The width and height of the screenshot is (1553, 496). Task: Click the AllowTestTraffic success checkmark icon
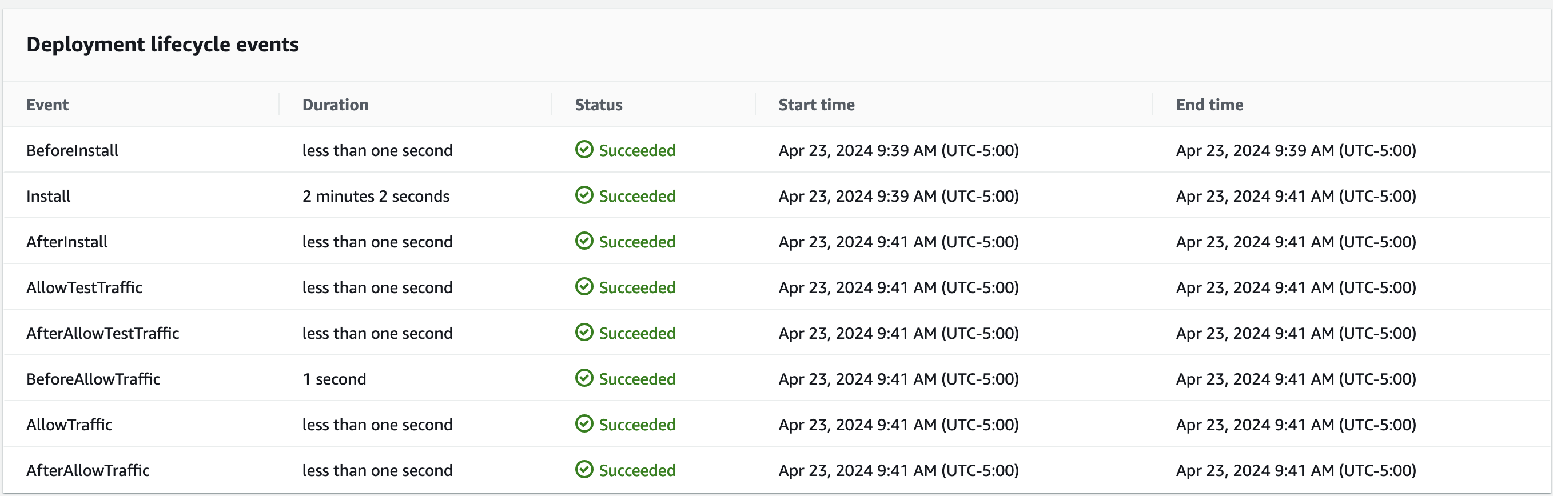(x=584, y=287)
